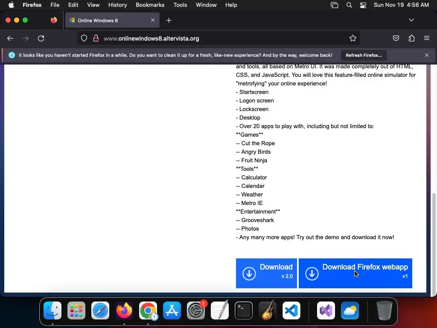Viewport: 437px width, 328px height.
Task: Open the tracking protection shield icon
Action: 84,38
